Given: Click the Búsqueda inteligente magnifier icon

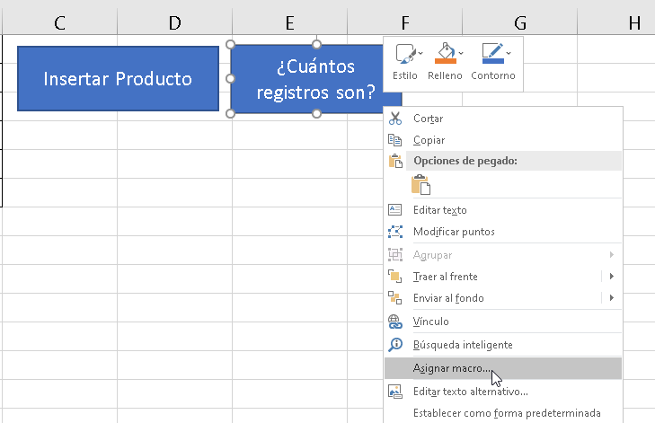Looking at the screenshot, I should point(395,345).
